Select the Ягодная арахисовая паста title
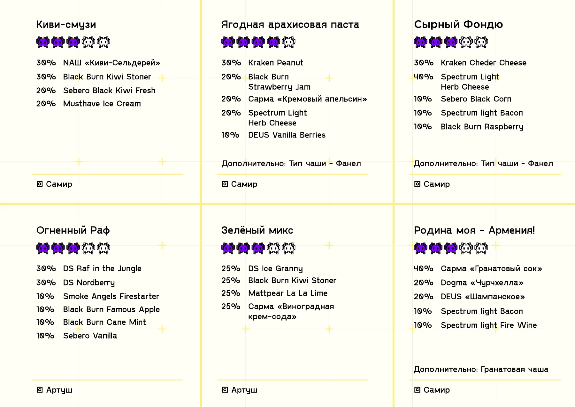 coord(290,25)
